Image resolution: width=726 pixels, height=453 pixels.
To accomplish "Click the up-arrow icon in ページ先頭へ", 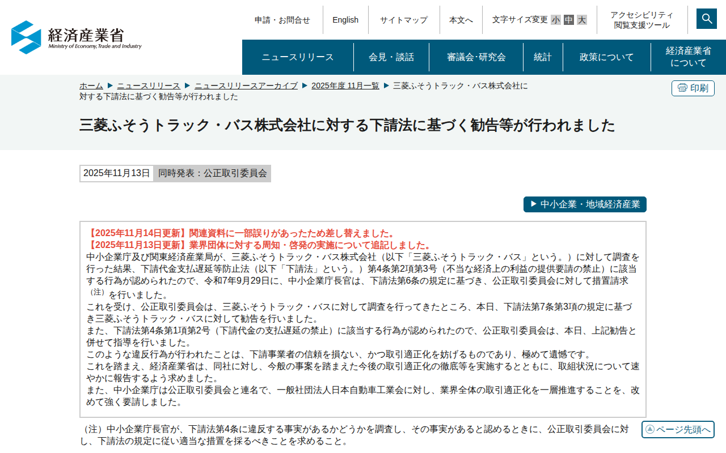I will (x=650, y=429).
